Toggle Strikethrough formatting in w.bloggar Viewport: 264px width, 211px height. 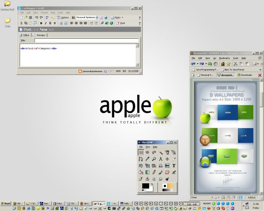(x=55, y=23)
